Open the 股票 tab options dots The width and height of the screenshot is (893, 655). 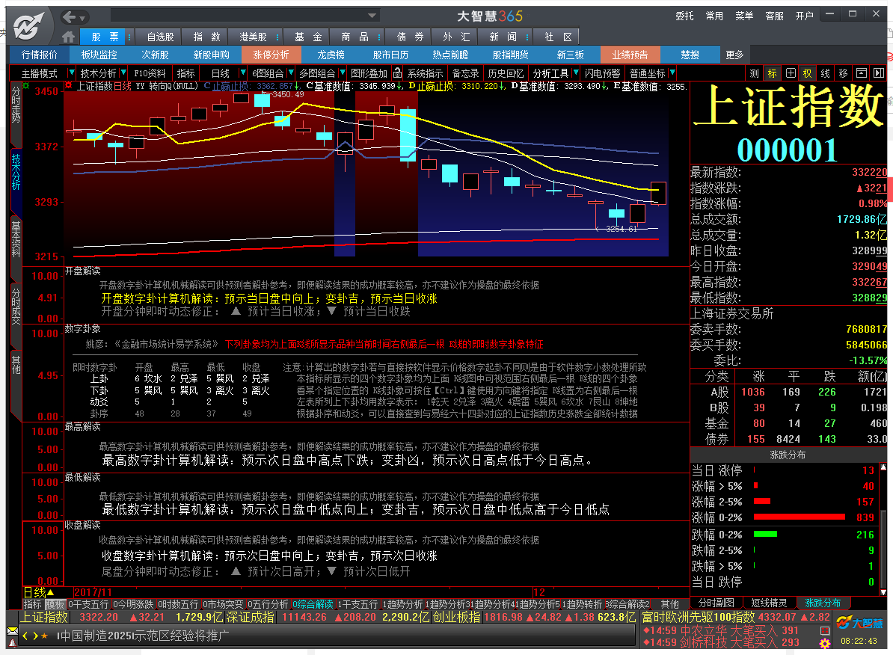pos(129,37)
